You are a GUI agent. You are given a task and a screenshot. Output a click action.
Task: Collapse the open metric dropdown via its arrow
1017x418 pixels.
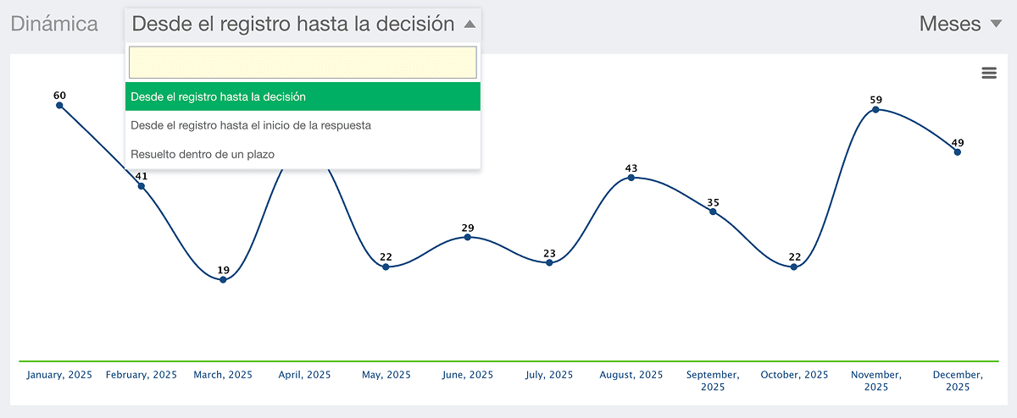[470, 25]
